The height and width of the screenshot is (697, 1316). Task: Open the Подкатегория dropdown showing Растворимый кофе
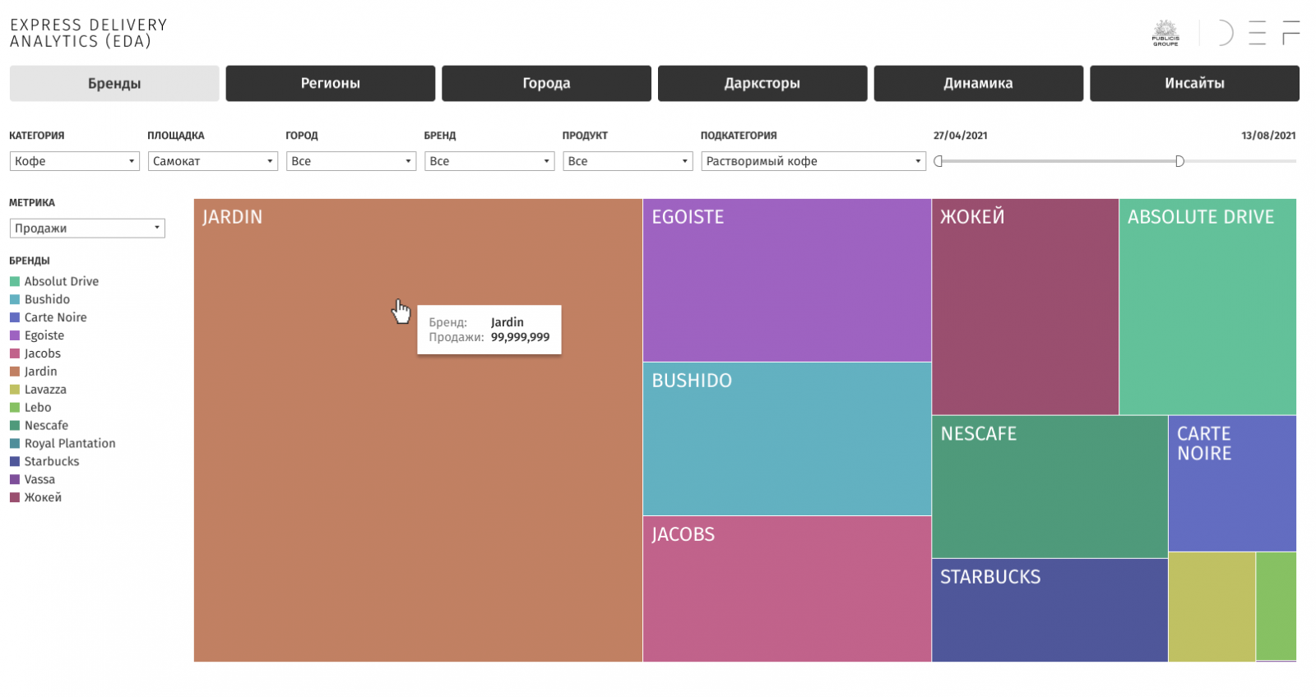point(813,161)
